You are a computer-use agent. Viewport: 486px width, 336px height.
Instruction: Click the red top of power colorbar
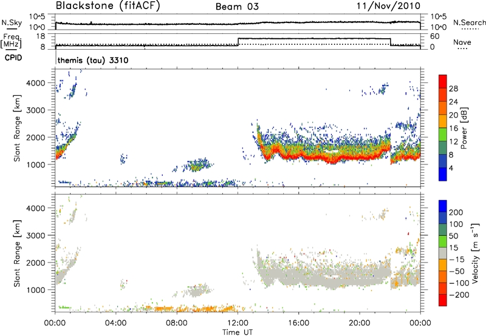tap(443, 81)
